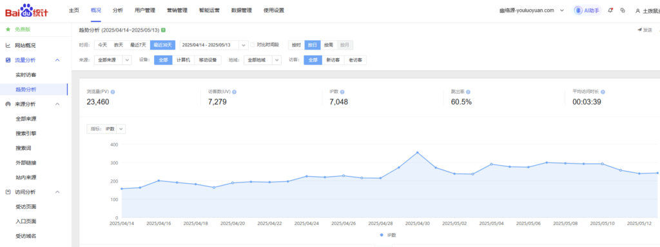Click the icon beside 访问分析

[x=8, y=192]
